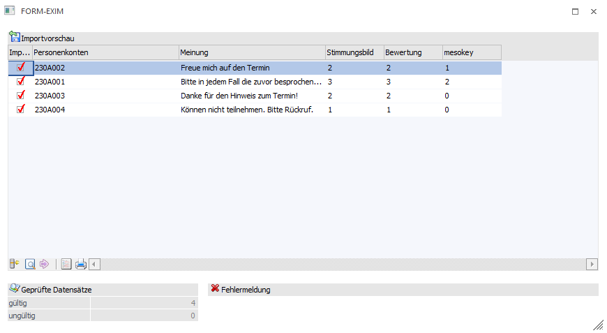The width and height of the screenshot is (607, 333).
Task: Click the mesokey column header
Action: [x=472, y=52]
